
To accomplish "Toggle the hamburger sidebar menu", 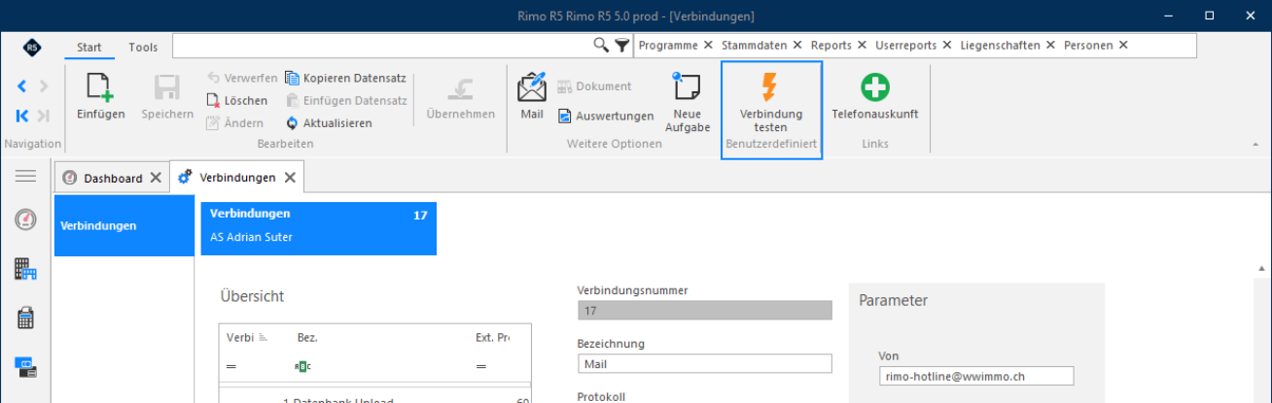I will tap(25, 176).
